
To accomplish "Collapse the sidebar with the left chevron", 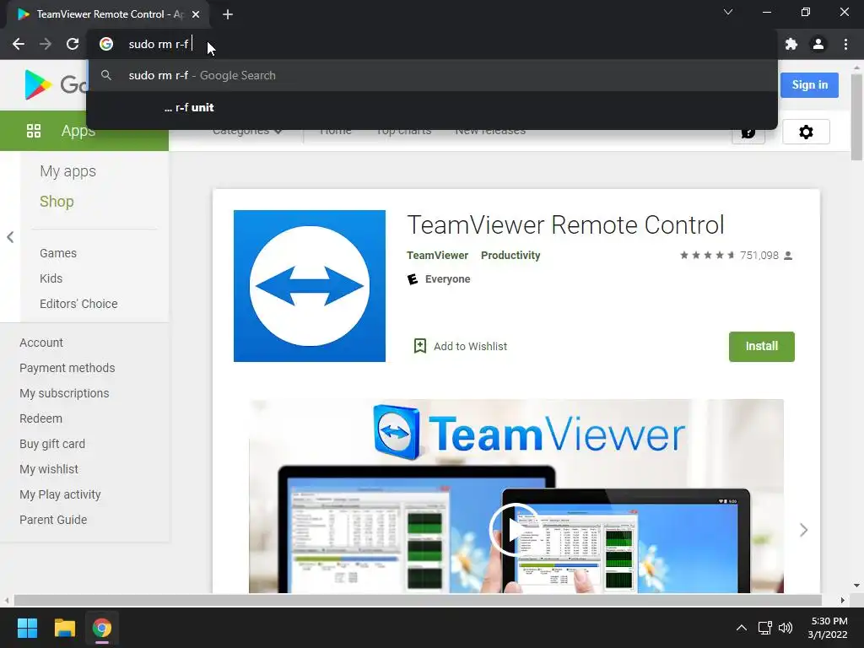I will click(x=10, y=237).
